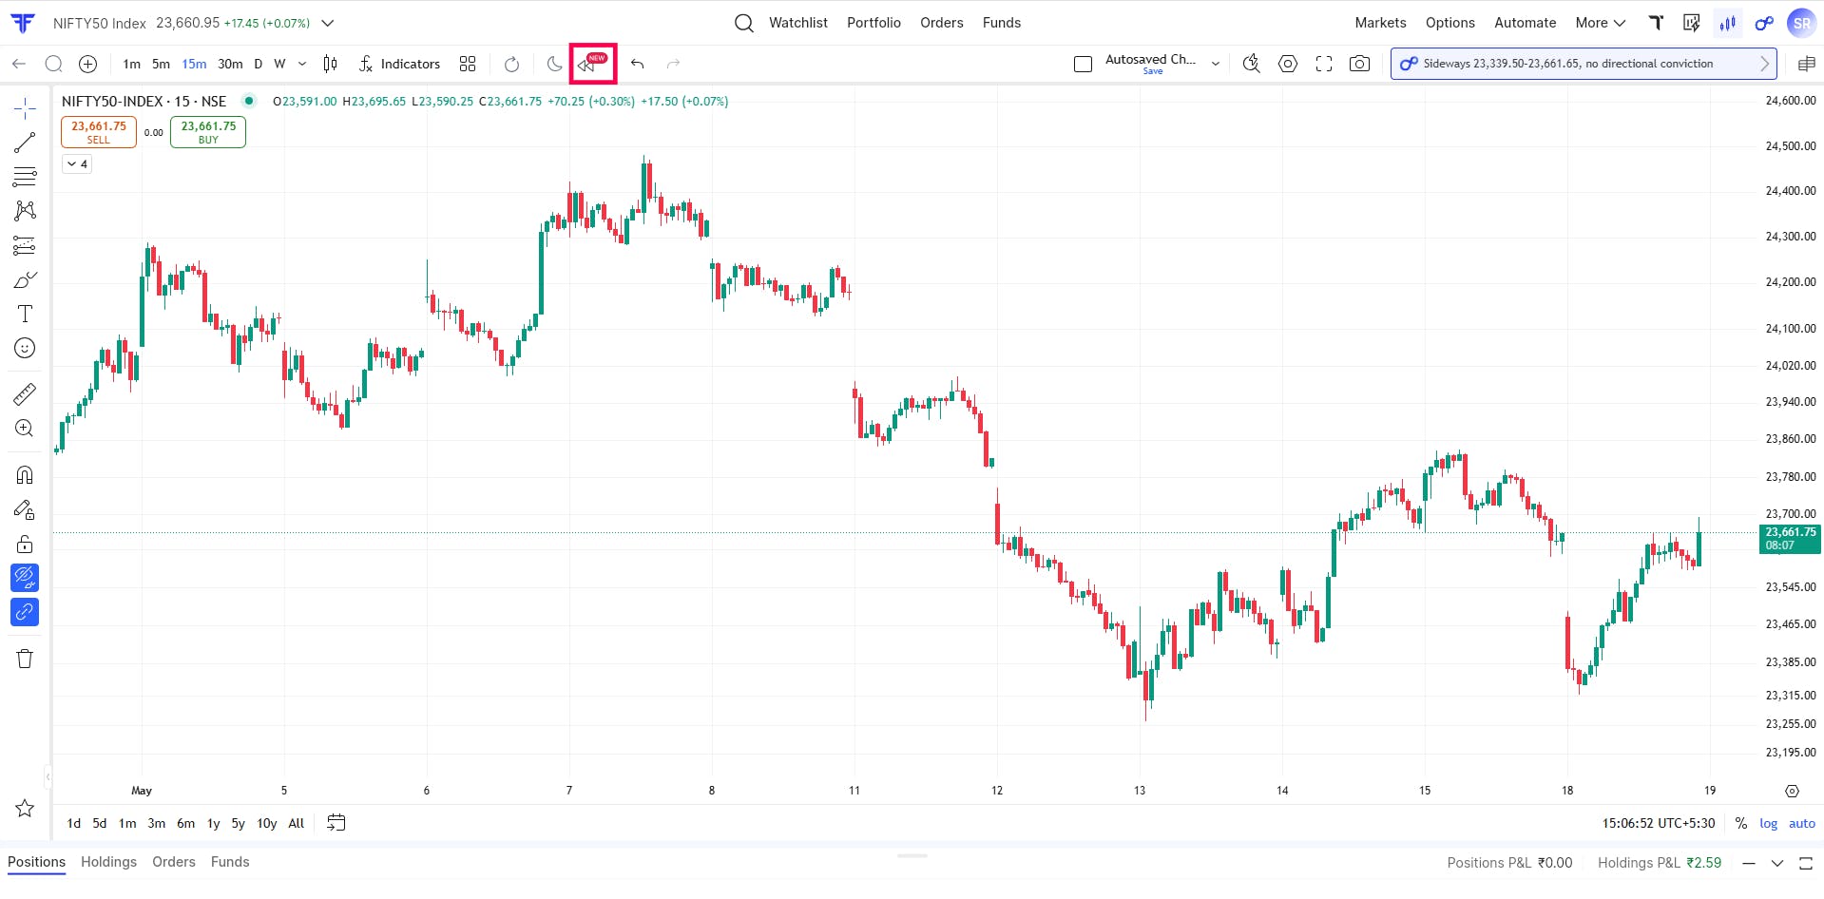Screen dimensions: 1824x899
Task: Toggle hide all drawings button
Action: point(25,577)
